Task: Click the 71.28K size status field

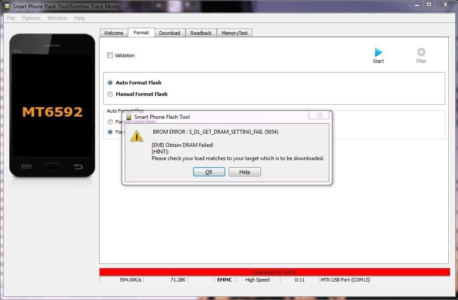Action: click(166, 280)
